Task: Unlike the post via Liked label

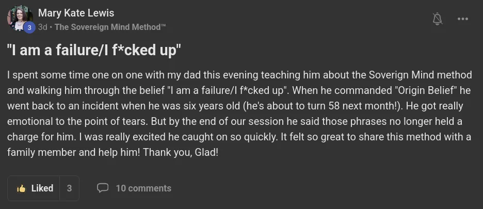Action: click(x=42, y=188)
